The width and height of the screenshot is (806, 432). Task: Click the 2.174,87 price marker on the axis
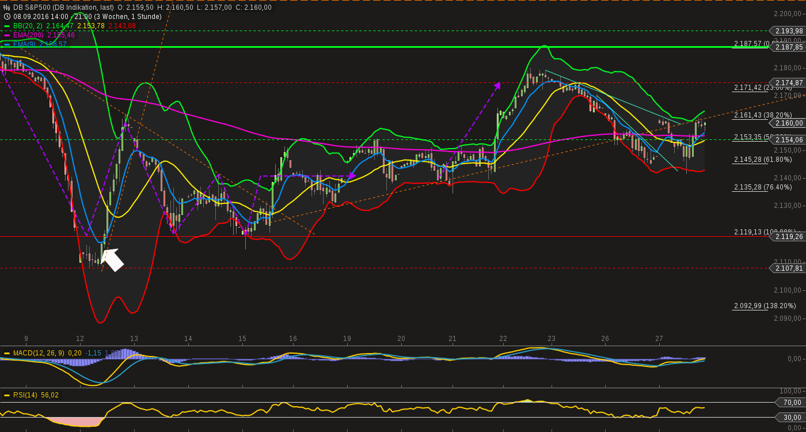click(x=786, y=82)
